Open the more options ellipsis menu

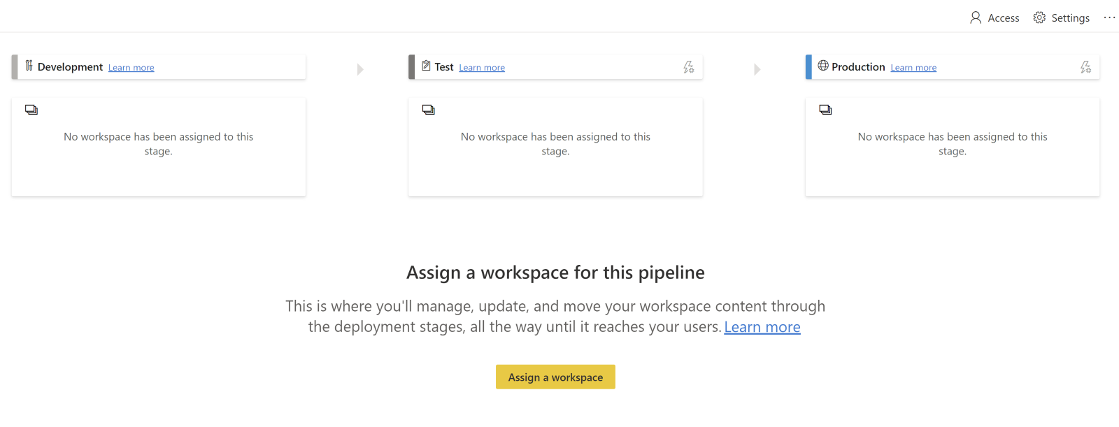coord(1109,17)
